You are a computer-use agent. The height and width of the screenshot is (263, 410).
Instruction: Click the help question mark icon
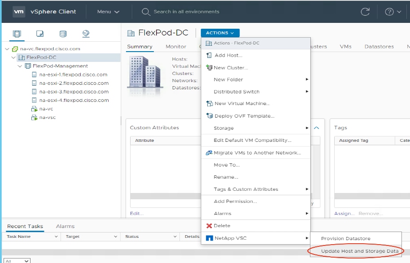tap(389, 12)
